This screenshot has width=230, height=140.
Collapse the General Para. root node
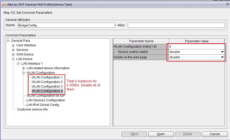coord(8,41)
